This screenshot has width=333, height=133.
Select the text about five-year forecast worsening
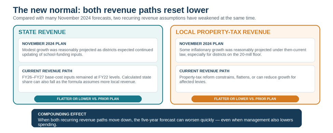coord(165,122)
